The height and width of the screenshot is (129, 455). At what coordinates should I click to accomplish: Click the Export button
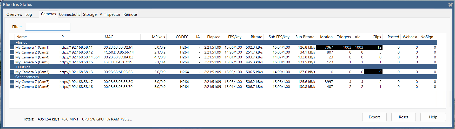(374, 117)
